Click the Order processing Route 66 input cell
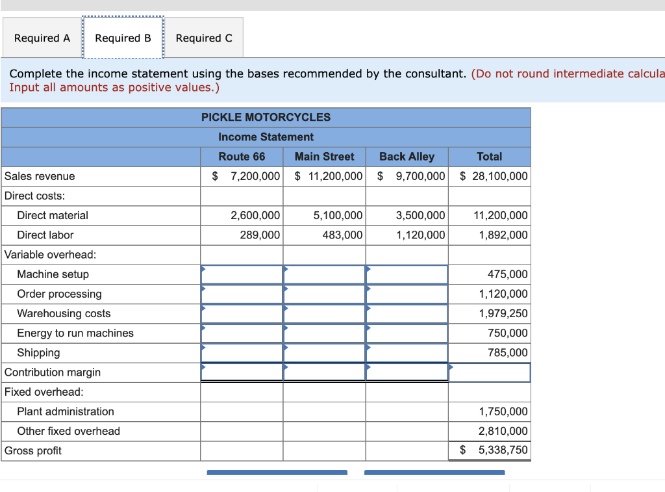 tap(242, 294)
